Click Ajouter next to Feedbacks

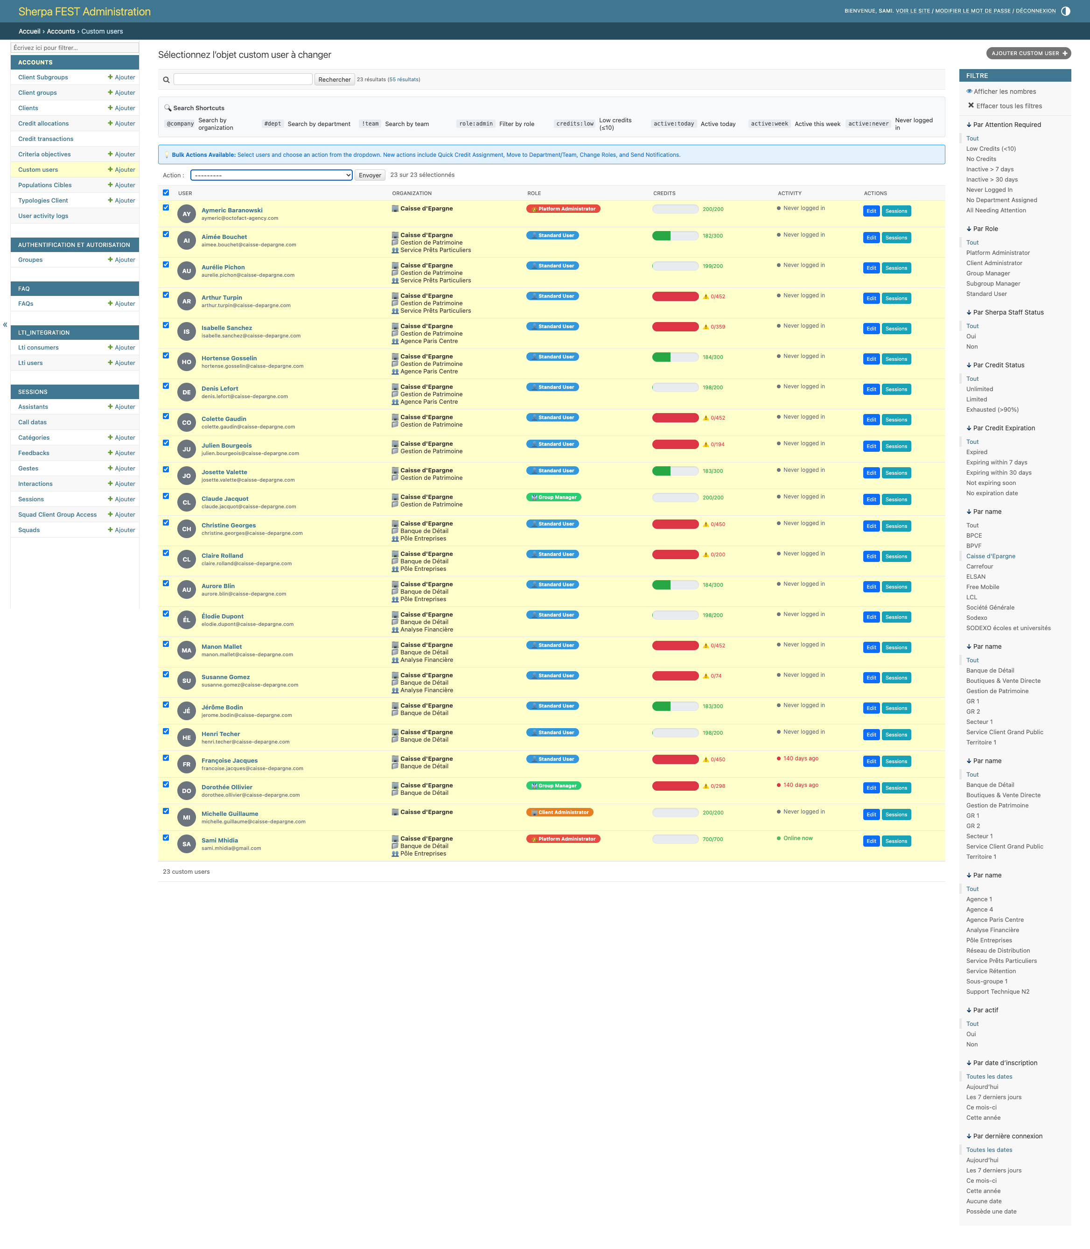[121, 453]
